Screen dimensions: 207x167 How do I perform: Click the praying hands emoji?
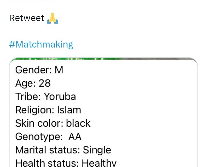pyautogui.click(x=52, y=18)
